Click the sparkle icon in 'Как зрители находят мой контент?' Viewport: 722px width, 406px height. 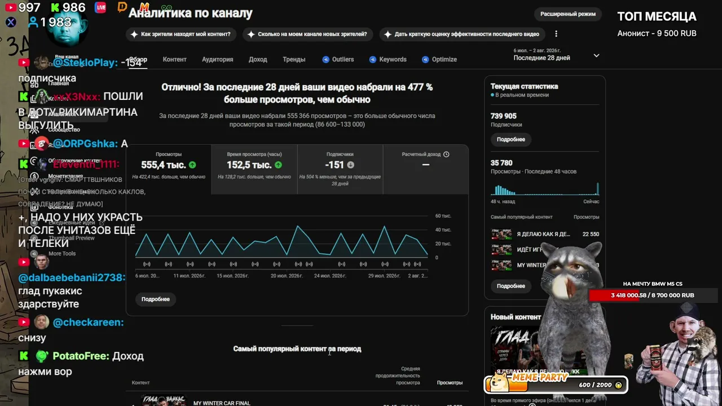(x=134, y=34)
